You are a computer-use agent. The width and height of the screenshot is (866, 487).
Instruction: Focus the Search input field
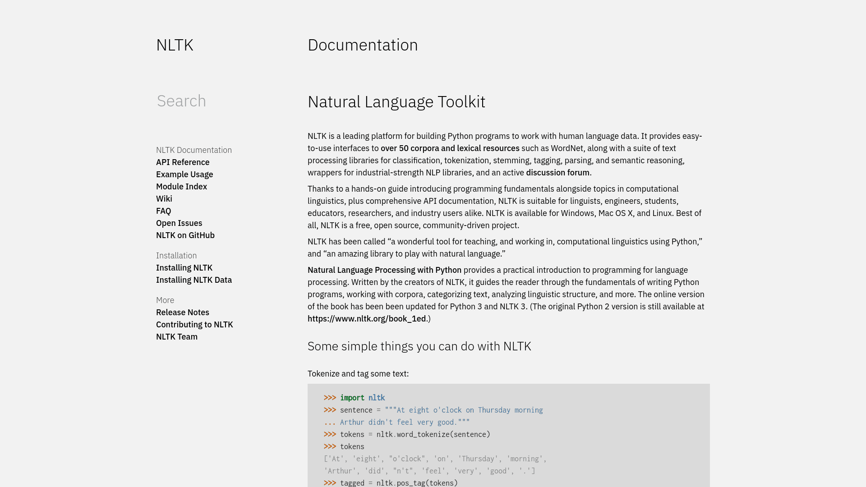click(x=216, y=101)
